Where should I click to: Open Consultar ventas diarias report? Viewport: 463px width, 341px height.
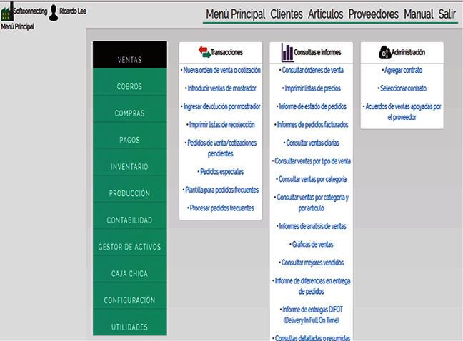[x=312, y=143]
